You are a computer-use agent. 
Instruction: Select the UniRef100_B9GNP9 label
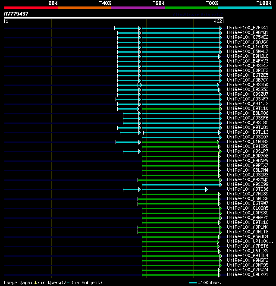[248, 160]
